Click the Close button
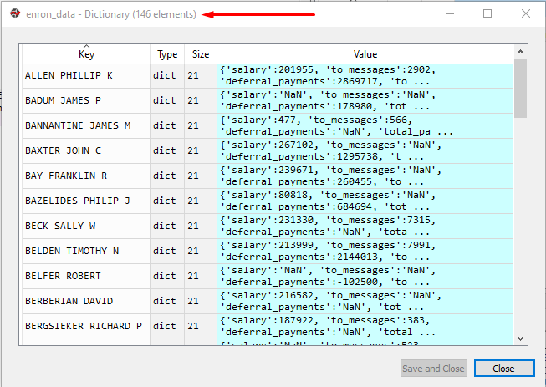 [x=504, y=369]
